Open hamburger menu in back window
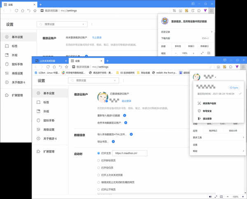247x199 pixels. pos(211,11)
